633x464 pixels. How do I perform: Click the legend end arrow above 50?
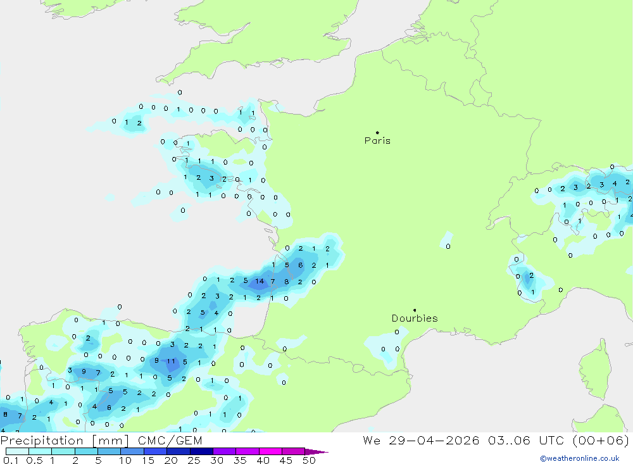[316, 451]
